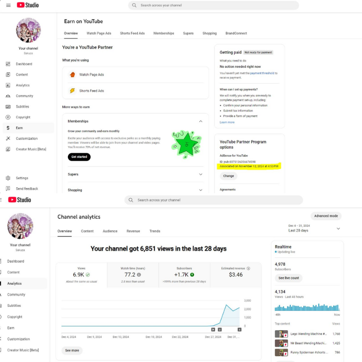Open the hamburger menu in top Studio window
Image resolution: width=362 pixels, height=362 pixels.
tap(8, 5)
